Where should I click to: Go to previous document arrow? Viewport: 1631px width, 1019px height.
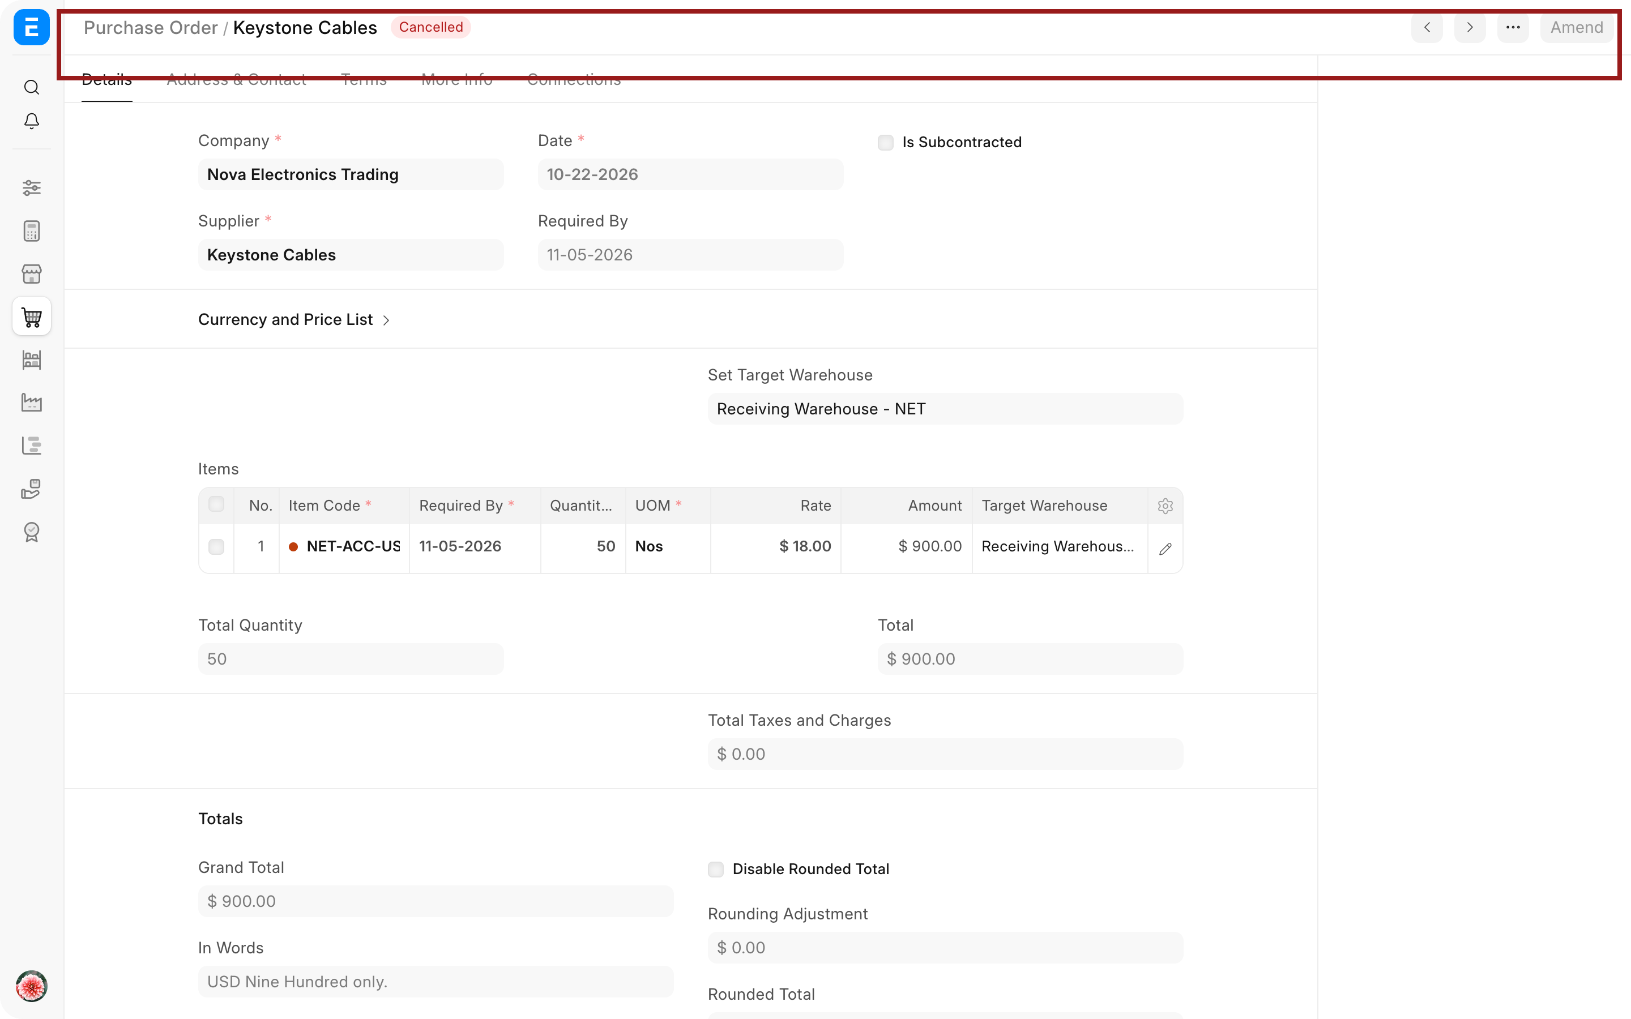coord(1427,28)
